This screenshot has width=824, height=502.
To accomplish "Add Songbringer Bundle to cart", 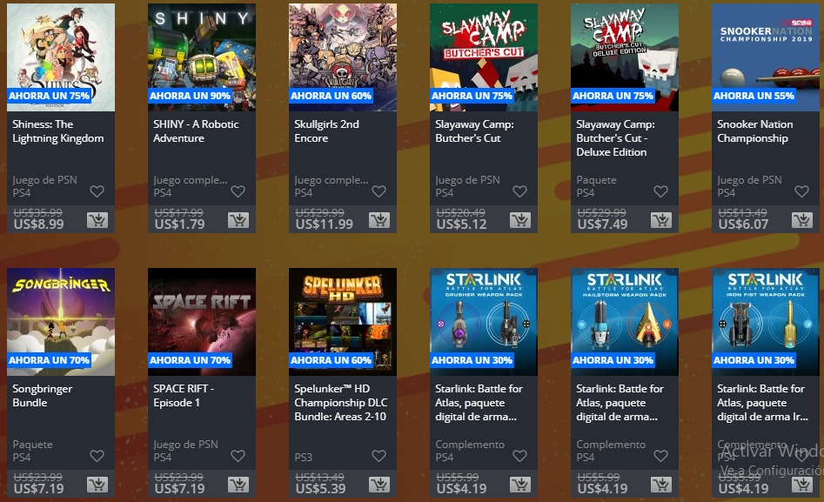I will tap(97, 484).
